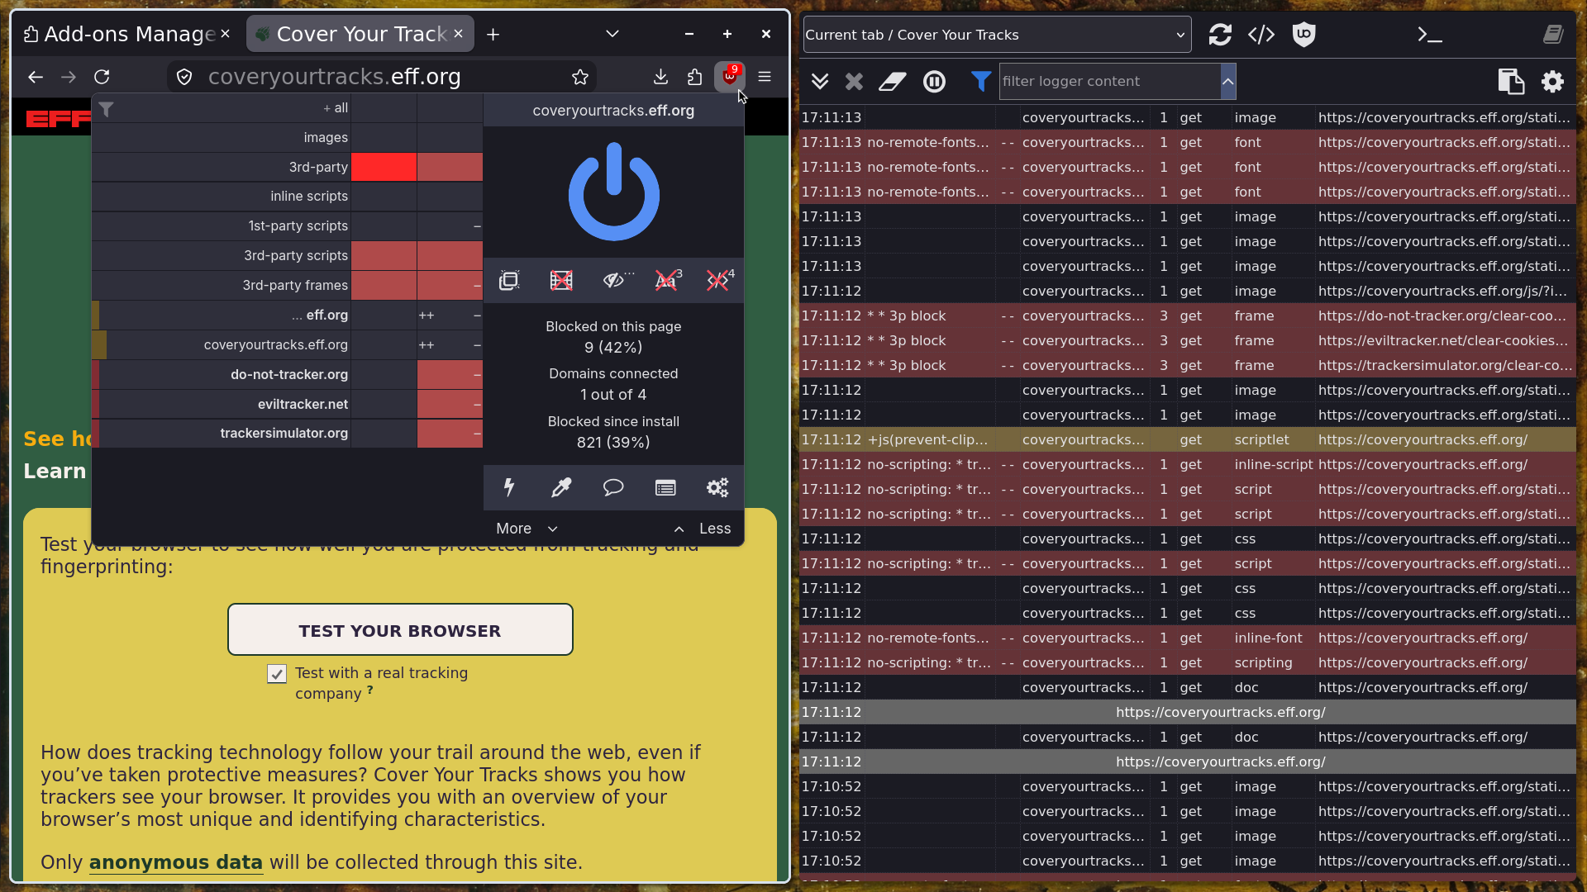Report a filter issue (speech bubble icon)
The height and width of the screenshot is (892, 1587).
coord(613,487)
